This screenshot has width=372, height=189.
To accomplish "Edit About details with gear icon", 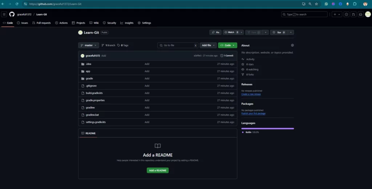I will [x=292, y=45].
